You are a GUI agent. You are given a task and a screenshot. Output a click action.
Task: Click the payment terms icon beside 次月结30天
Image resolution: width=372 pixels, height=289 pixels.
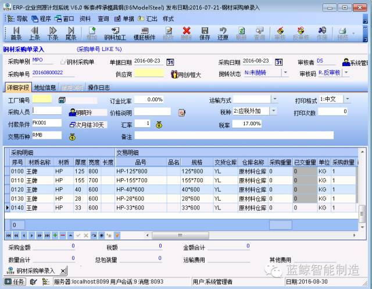pyautogui.click(x=72, y=125)
